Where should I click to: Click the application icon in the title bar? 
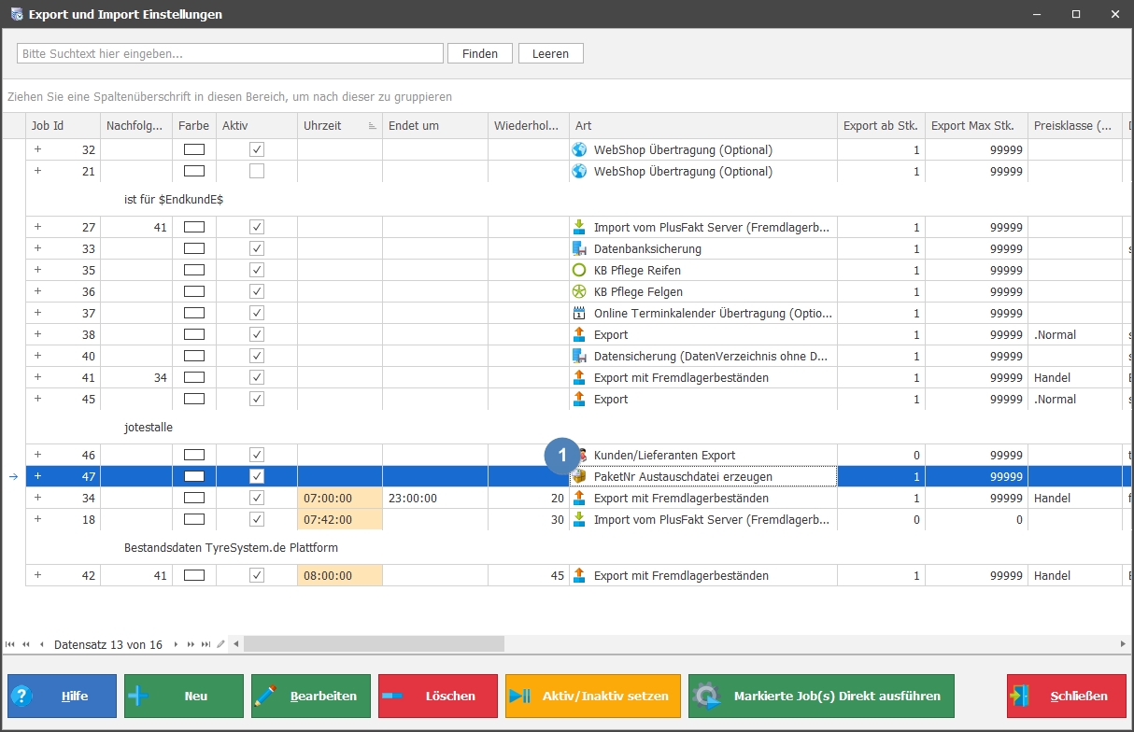(16, 15)
